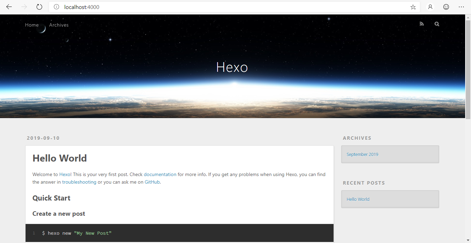View site info icon in address bar
Viewport: 471px width, 243px height.
coord(57,7)
